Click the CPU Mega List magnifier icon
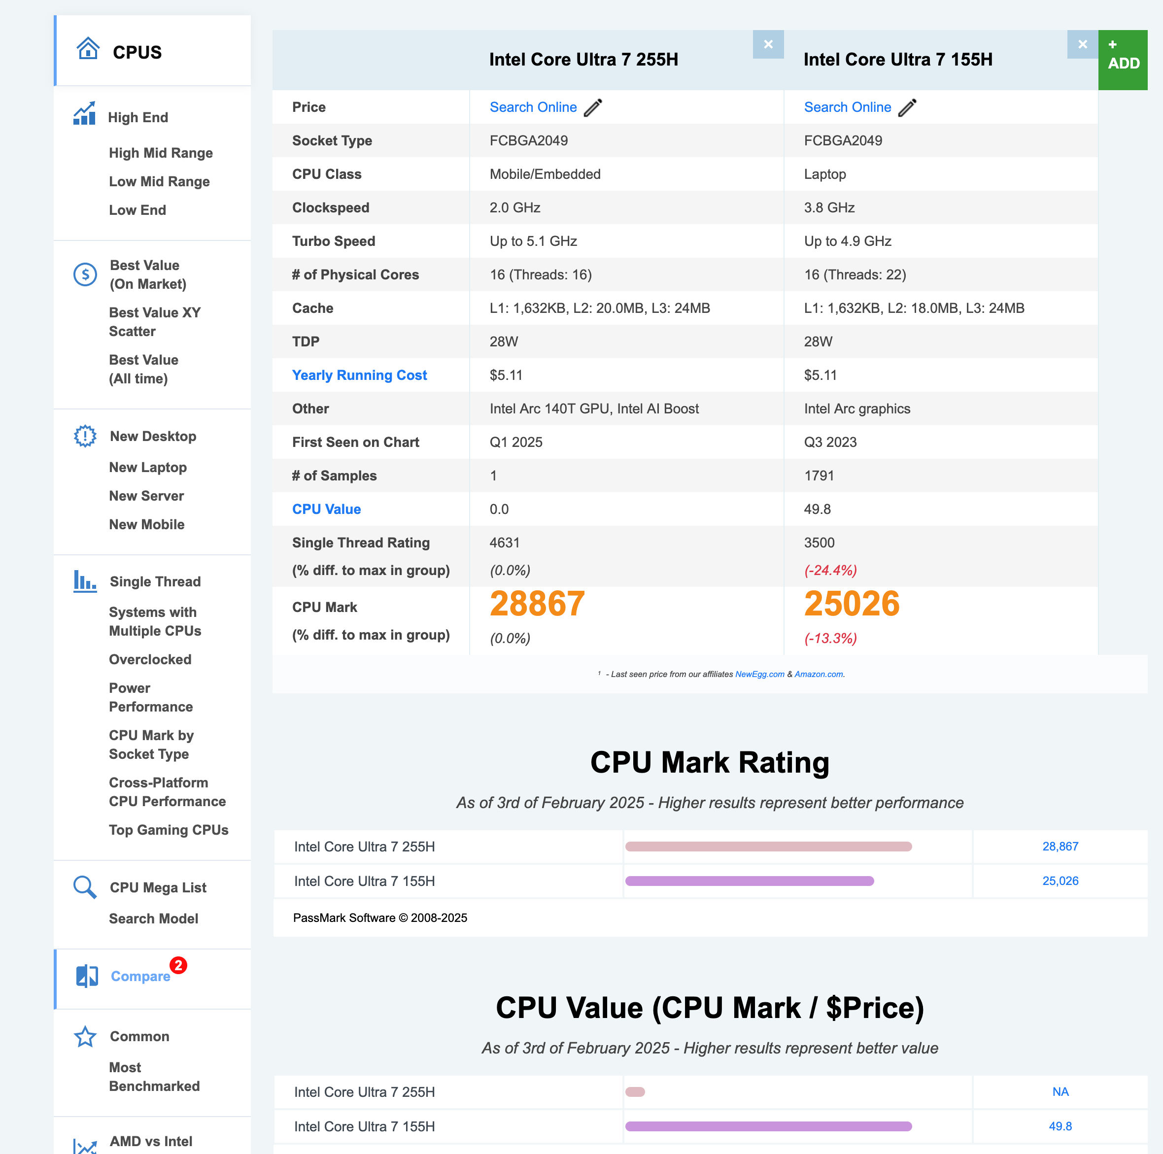The height and width of the screenshot is (1154, 1163). tap(85, 887)
